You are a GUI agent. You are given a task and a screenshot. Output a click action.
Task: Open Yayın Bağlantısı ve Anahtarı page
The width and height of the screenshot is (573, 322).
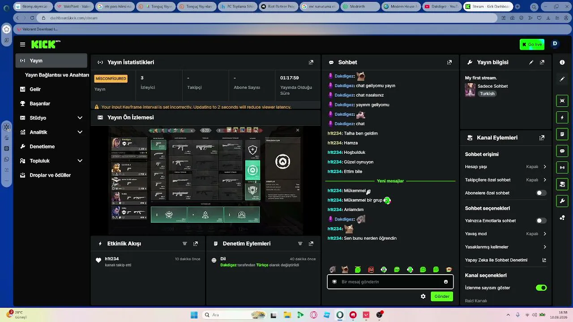point(57,75)
